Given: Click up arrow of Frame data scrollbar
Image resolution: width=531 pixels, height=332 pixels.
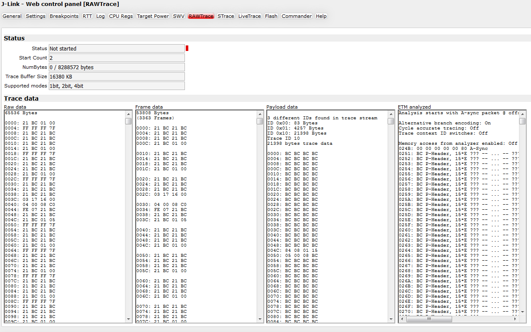Looking at the screenshot, I should coord(260,114).
